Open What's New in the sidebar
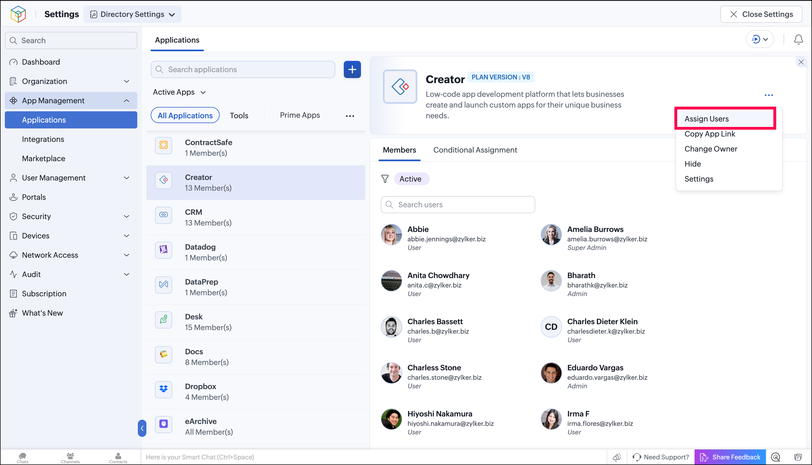 tap(42, 313)
